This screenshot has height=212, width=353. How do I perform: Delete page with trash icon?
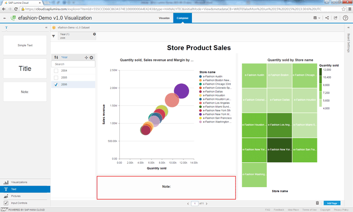coord(317,203)
